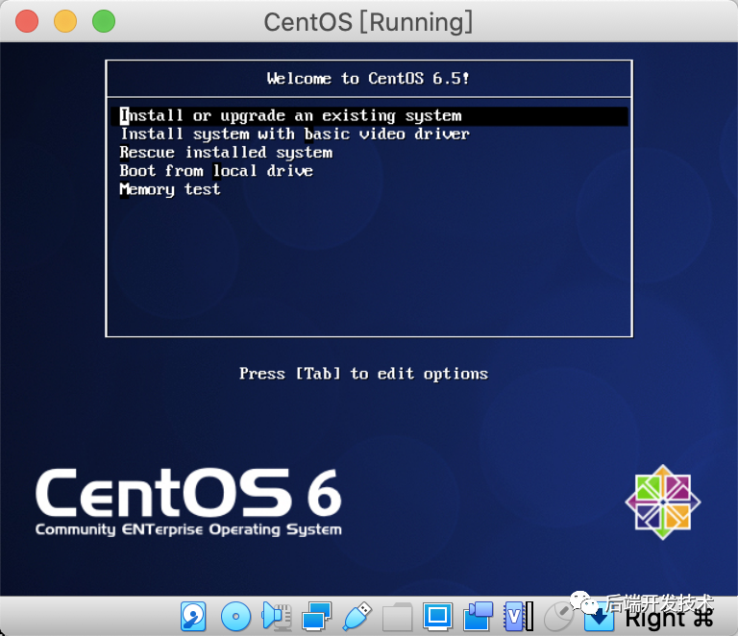Click 'Press [Tab] to edit options' text
The width and height of the screenshot is (738, 636).
[x=363, y=374]
